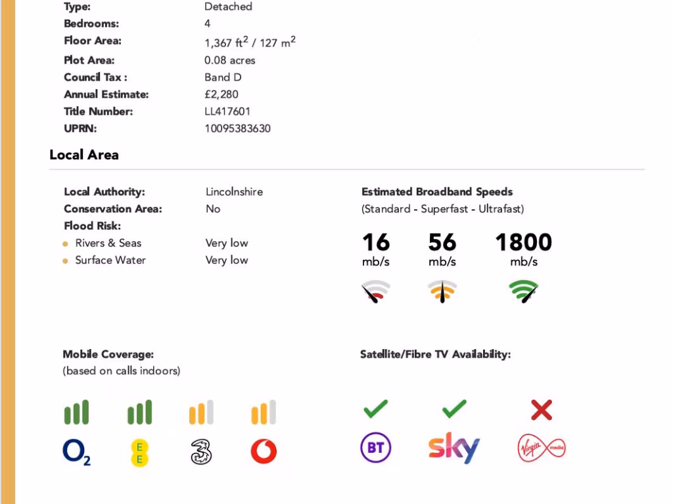Click the UPRN number 10095383630
The image size is (673, 504).
tap(237, 129)
